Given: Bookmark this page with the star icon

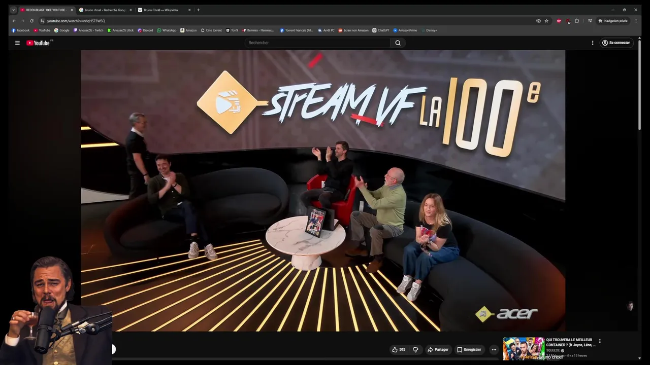Looking at the screenshot, I should [x=546, y=21].
